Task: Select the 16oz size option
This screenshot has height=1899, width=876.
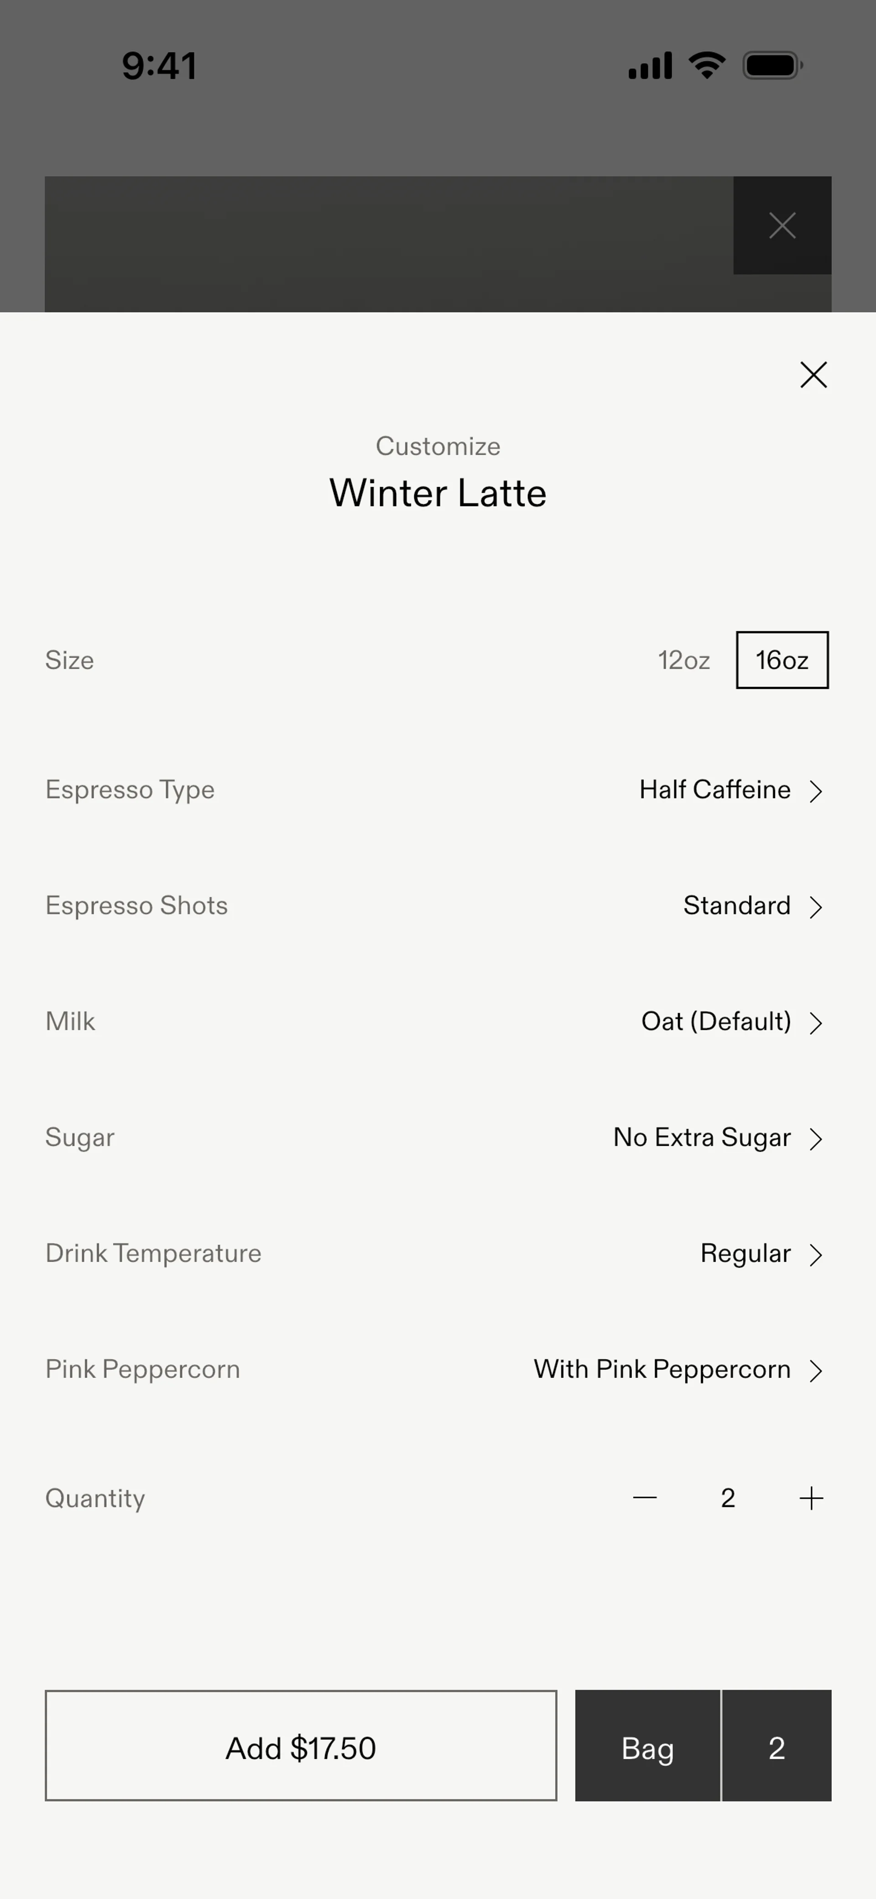Action: pyautogui.click(x=782, y=660)
